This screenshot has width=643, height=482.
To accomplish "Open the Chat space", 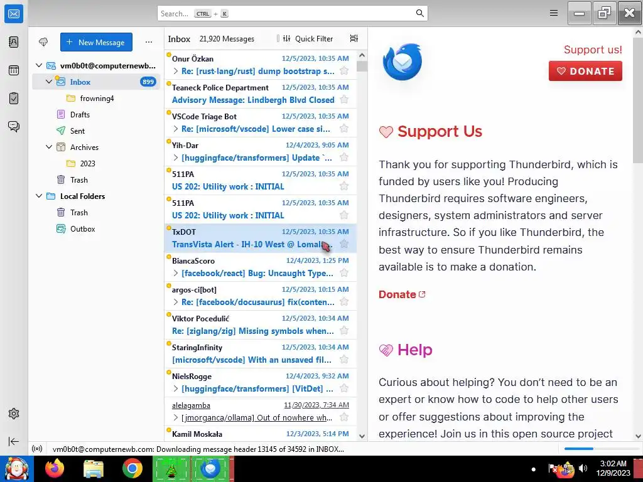I will coord(14,126).
